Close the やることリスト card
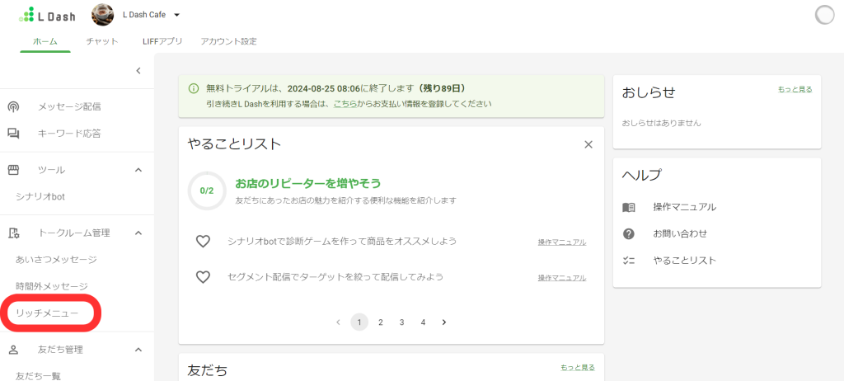This screenshot has width=844, height=381. point(588,144)
